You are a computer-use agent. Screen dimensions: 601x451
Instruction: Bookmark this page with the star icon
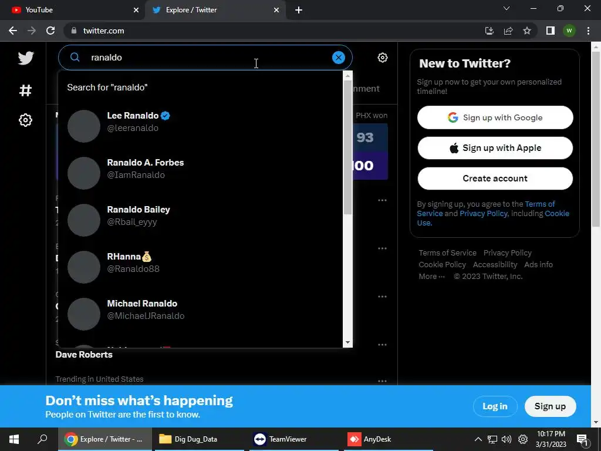527,31
